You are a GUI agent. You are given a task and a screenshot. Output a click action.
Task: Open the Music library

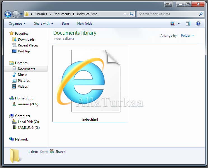[x=22, y=75]
